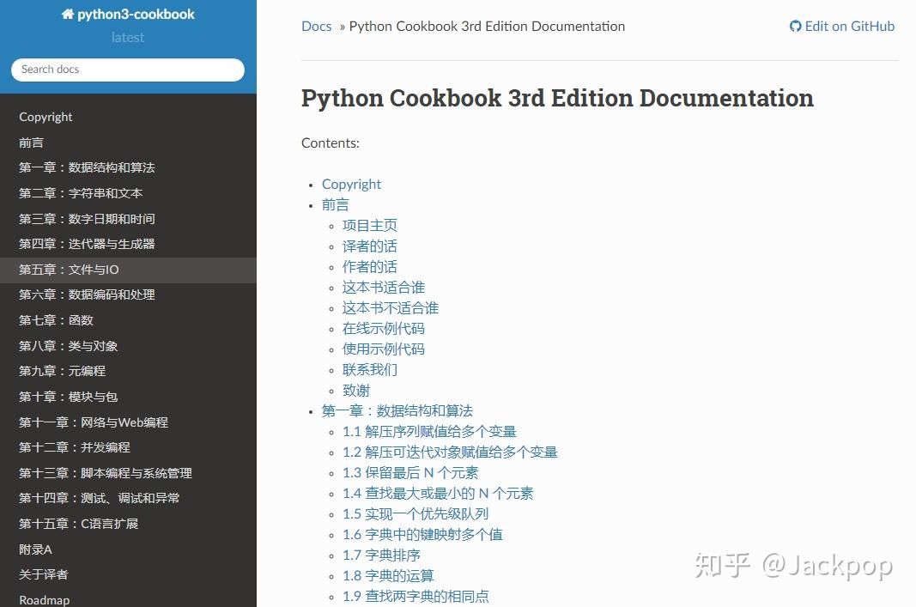Open the Roadmap sidebar entry
The image size is (916, 607).
(44, 599)
